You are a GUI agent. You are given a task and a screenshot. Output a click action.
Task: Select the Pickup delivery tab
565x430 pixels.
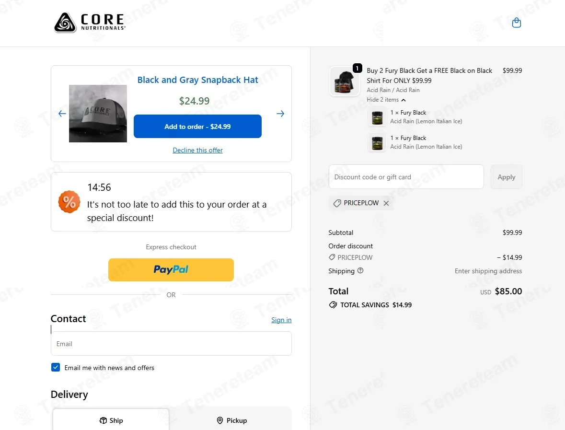coord(231,420)
